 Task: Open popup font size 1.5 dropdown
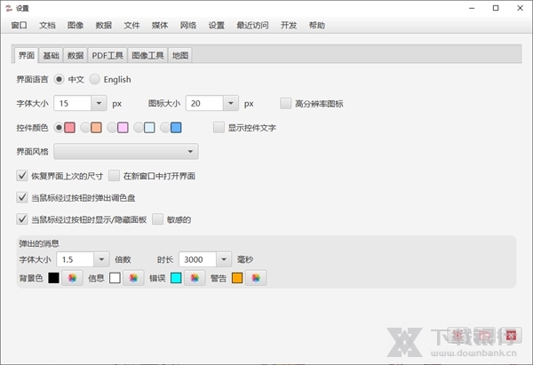[101, 259]
